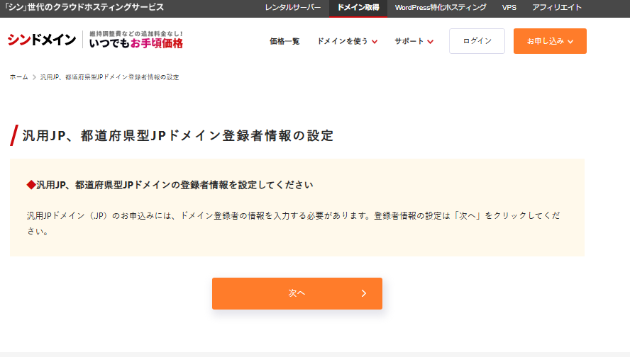
Task: Select the ドメイン取得 tab
Action: [x=358, y=8]
